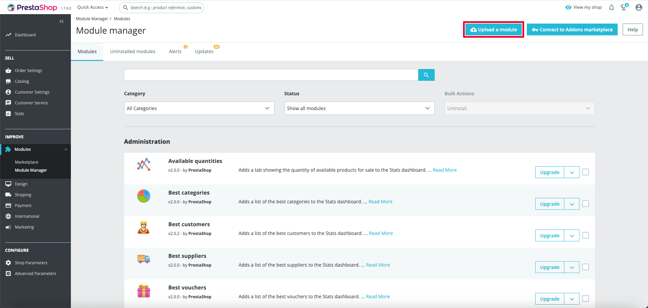Open the Uninstall bulk actions dropdown
This screenshot has width=648, height=308.
[519, 108]
